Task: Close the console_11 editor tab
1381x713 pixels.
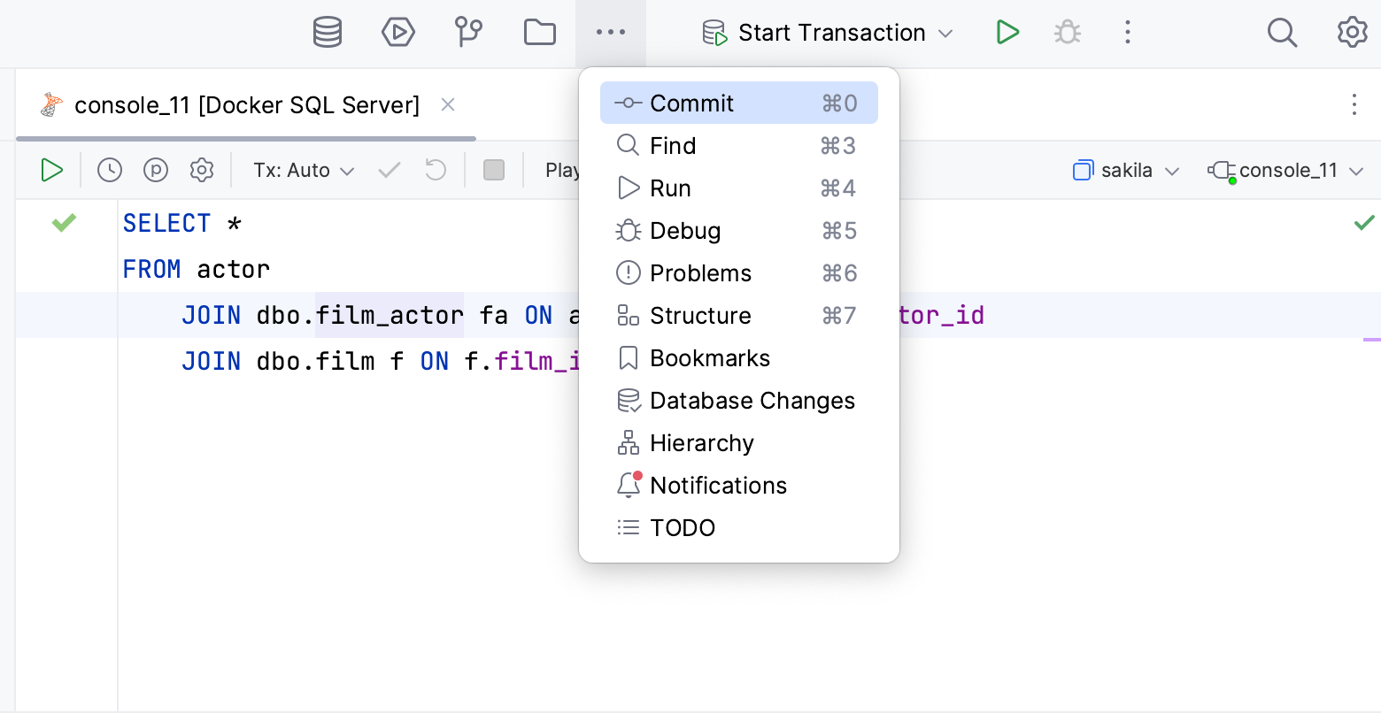Action: [448, 105]
